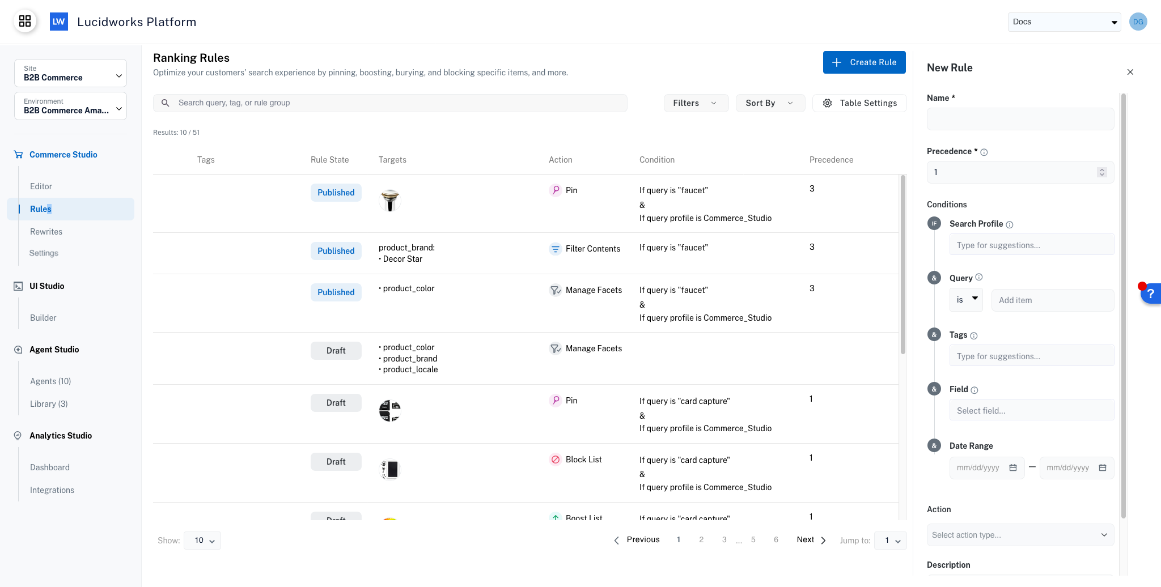Screen dimensions: 1161x587
Task: Click the faucet Pin rule target thumbnail
Action: click(x=390, y=201)
